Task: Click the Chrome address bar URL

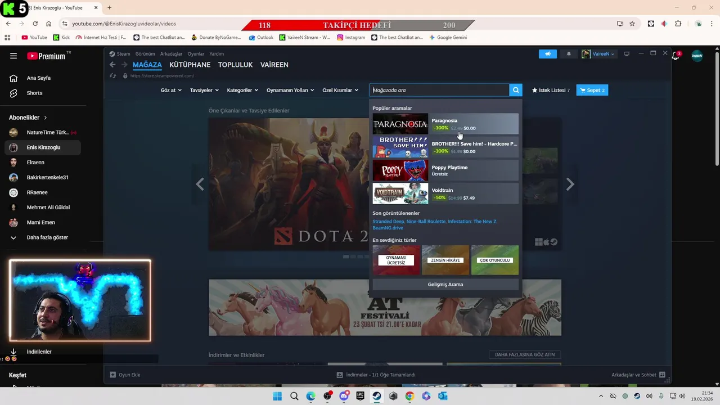Action: click(124, 24)
